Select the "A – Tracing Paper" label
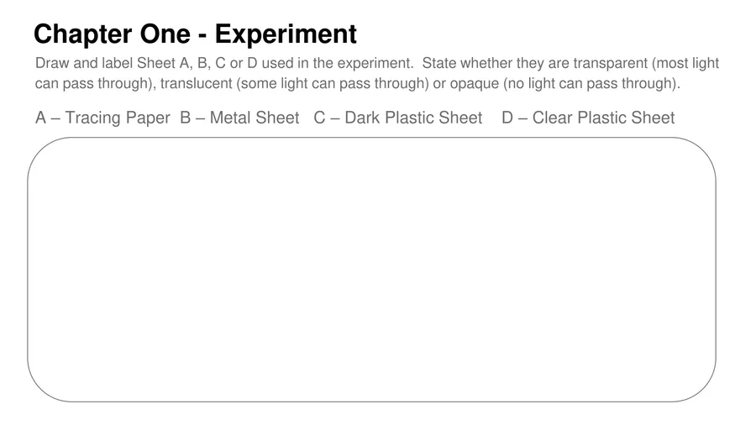756x425 pixels. point(102,118)
